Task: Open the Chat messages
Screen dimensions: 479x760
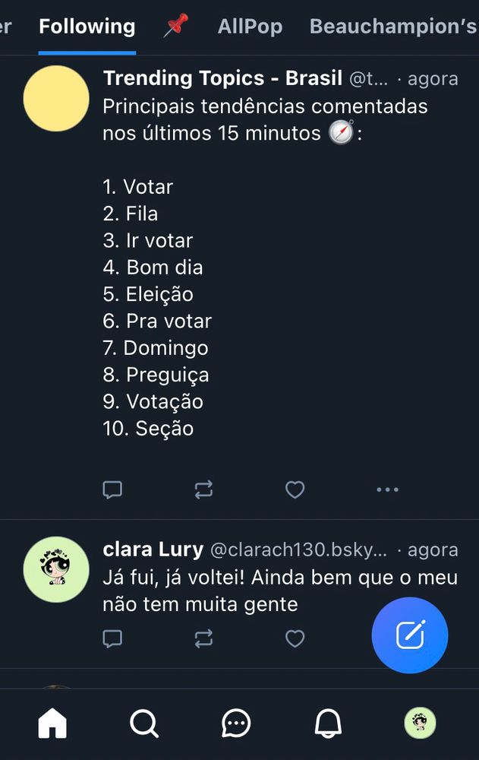Action: (236, 723)
